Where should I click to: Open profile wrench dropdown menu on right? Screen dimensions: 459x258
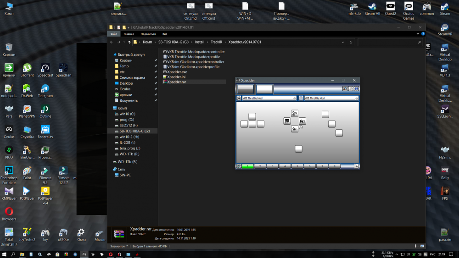point(356,98)
